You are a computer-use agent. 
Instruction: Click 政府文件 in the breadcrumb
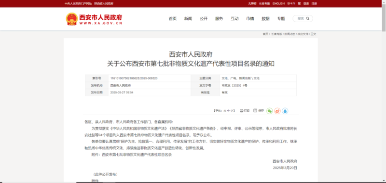coord(303,34)
